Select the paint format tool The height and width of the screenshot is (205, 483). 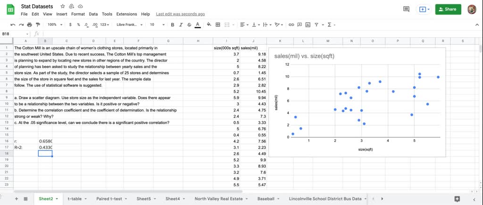(38, 24)
